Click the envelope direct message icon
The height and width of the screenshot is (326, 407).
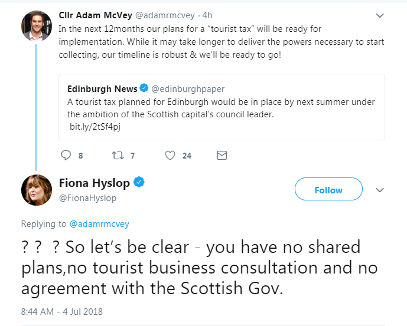pyautogui.click(x=222, y=156)
